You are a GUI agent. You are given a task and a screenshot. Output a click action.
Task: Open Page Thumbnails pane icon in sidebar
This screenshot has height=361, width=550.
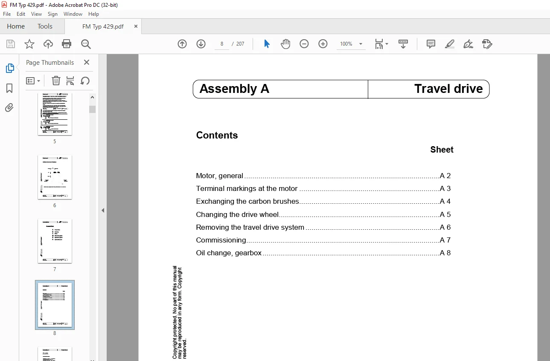coord(9,68)
